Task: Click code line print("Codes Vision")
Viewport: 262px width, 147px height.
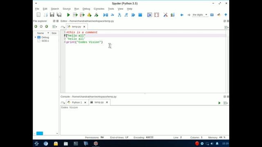Action: [85, 42]
